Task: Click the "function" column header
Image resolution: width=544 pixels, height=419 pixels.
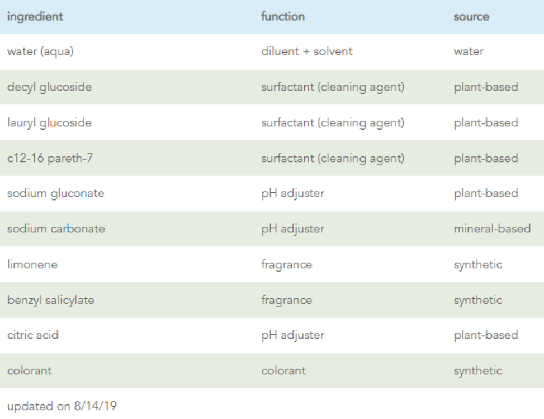Action: click(x=284, y=17)
